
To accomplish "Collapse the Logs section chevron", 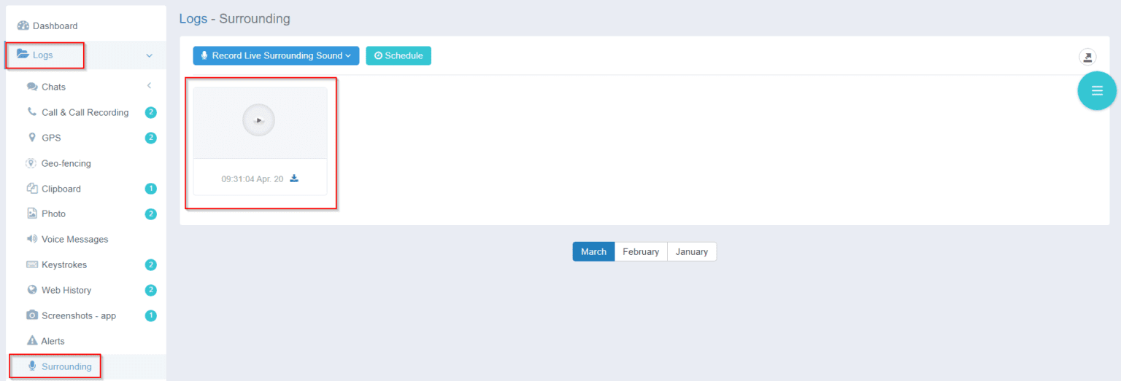I will (x=149, y=55).
